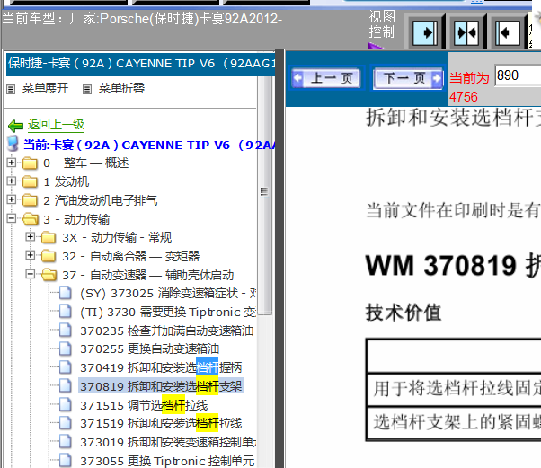Expand the 1 发动机 folder
The width and height of the screenshot is (541, 468).
[12, 181]
